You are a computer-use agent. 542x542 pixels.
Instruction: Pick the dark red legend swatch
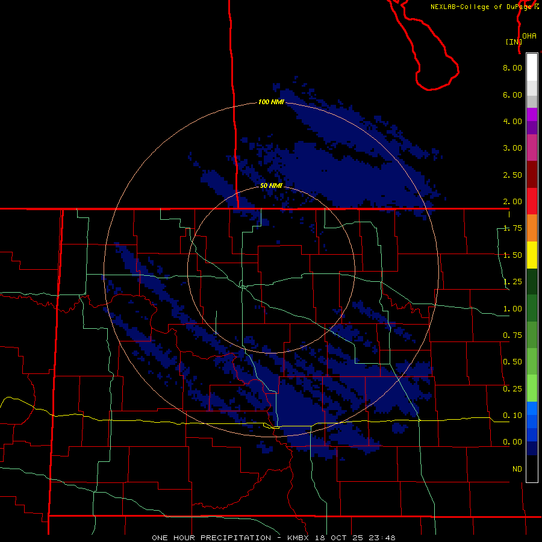[532, 175]
